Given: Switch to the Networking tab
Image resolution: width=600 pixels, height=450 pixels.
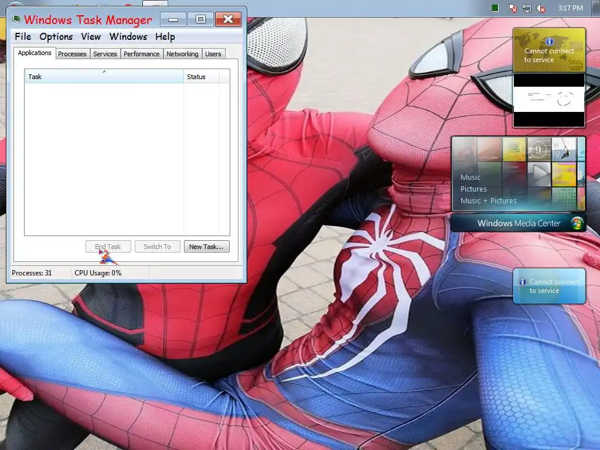Looking at the screenshot, I should click(x=182, y=54).
